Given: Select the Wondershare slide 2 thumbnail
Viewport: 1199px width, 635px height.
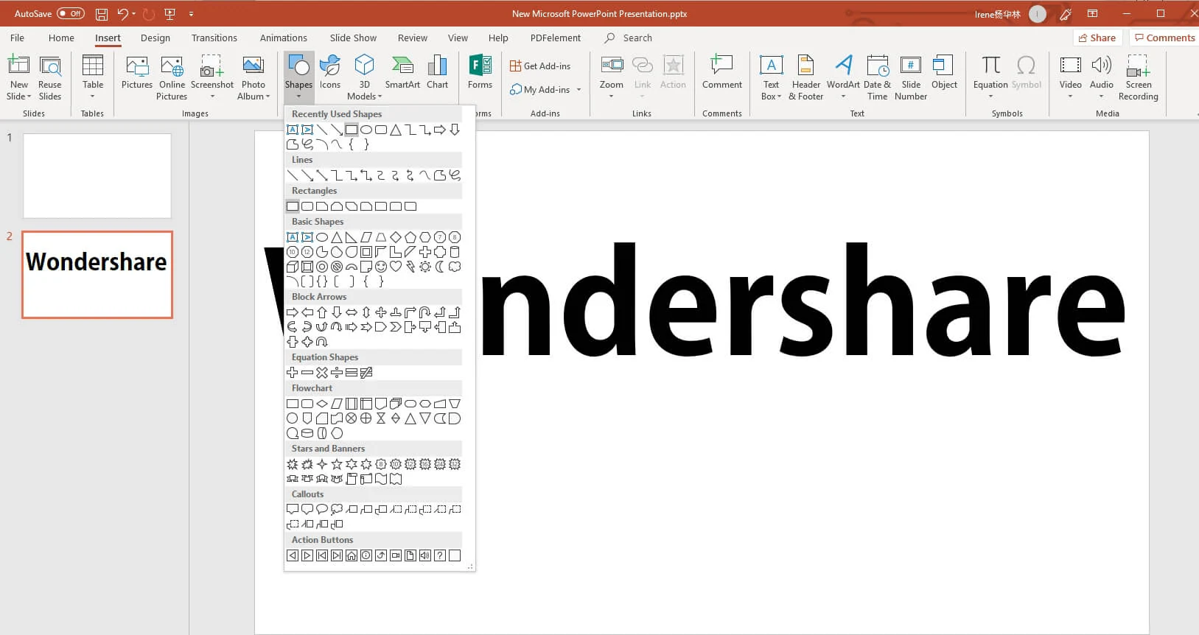Looking at the screenshot, I should pos(97,275).
